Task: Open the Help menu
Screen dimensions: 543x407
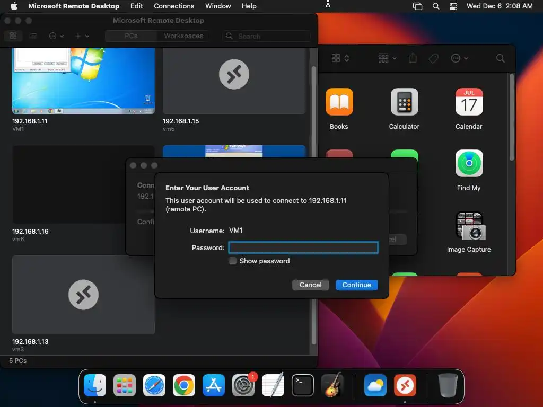Action: [249, 6]
